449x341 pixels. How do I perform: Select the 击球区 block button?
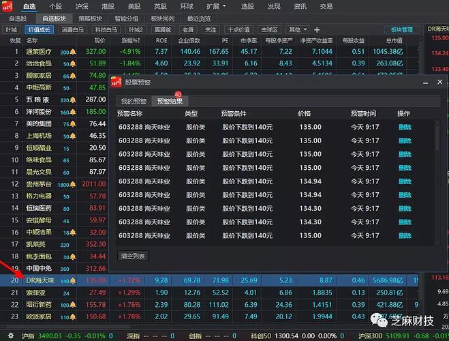[269, 29]
